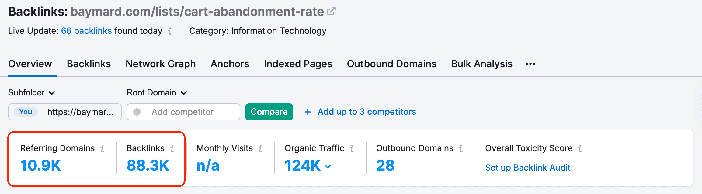Screen dimensions: 702x194
Task: Click Add up to 3 competitors link
Action: pyautogui.click(x=367, y=112)
